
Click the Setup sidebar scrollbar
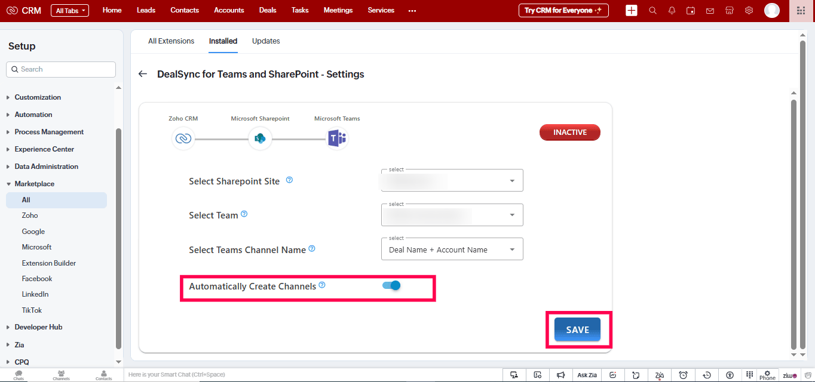118,239
